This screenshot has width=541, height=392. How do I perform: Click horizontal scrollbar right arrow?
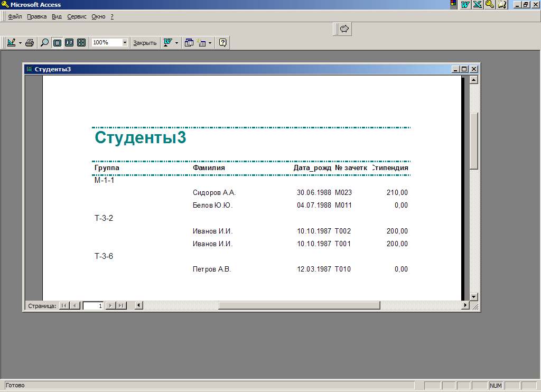pyautogui.click(x=465, y=305)
